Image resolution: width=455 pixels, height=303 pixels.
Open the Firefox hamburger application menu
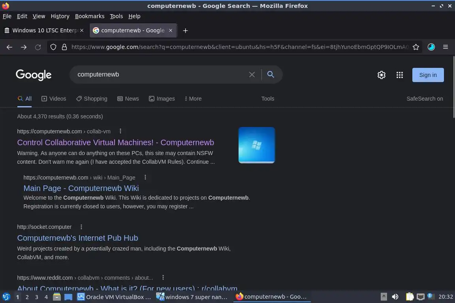(446, 47)
